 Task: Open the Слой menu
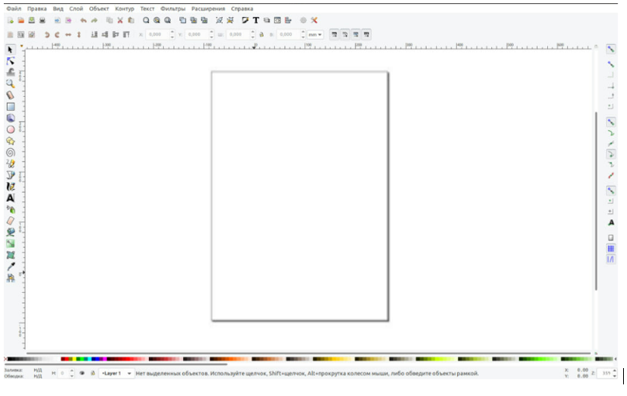click(76, 9)
